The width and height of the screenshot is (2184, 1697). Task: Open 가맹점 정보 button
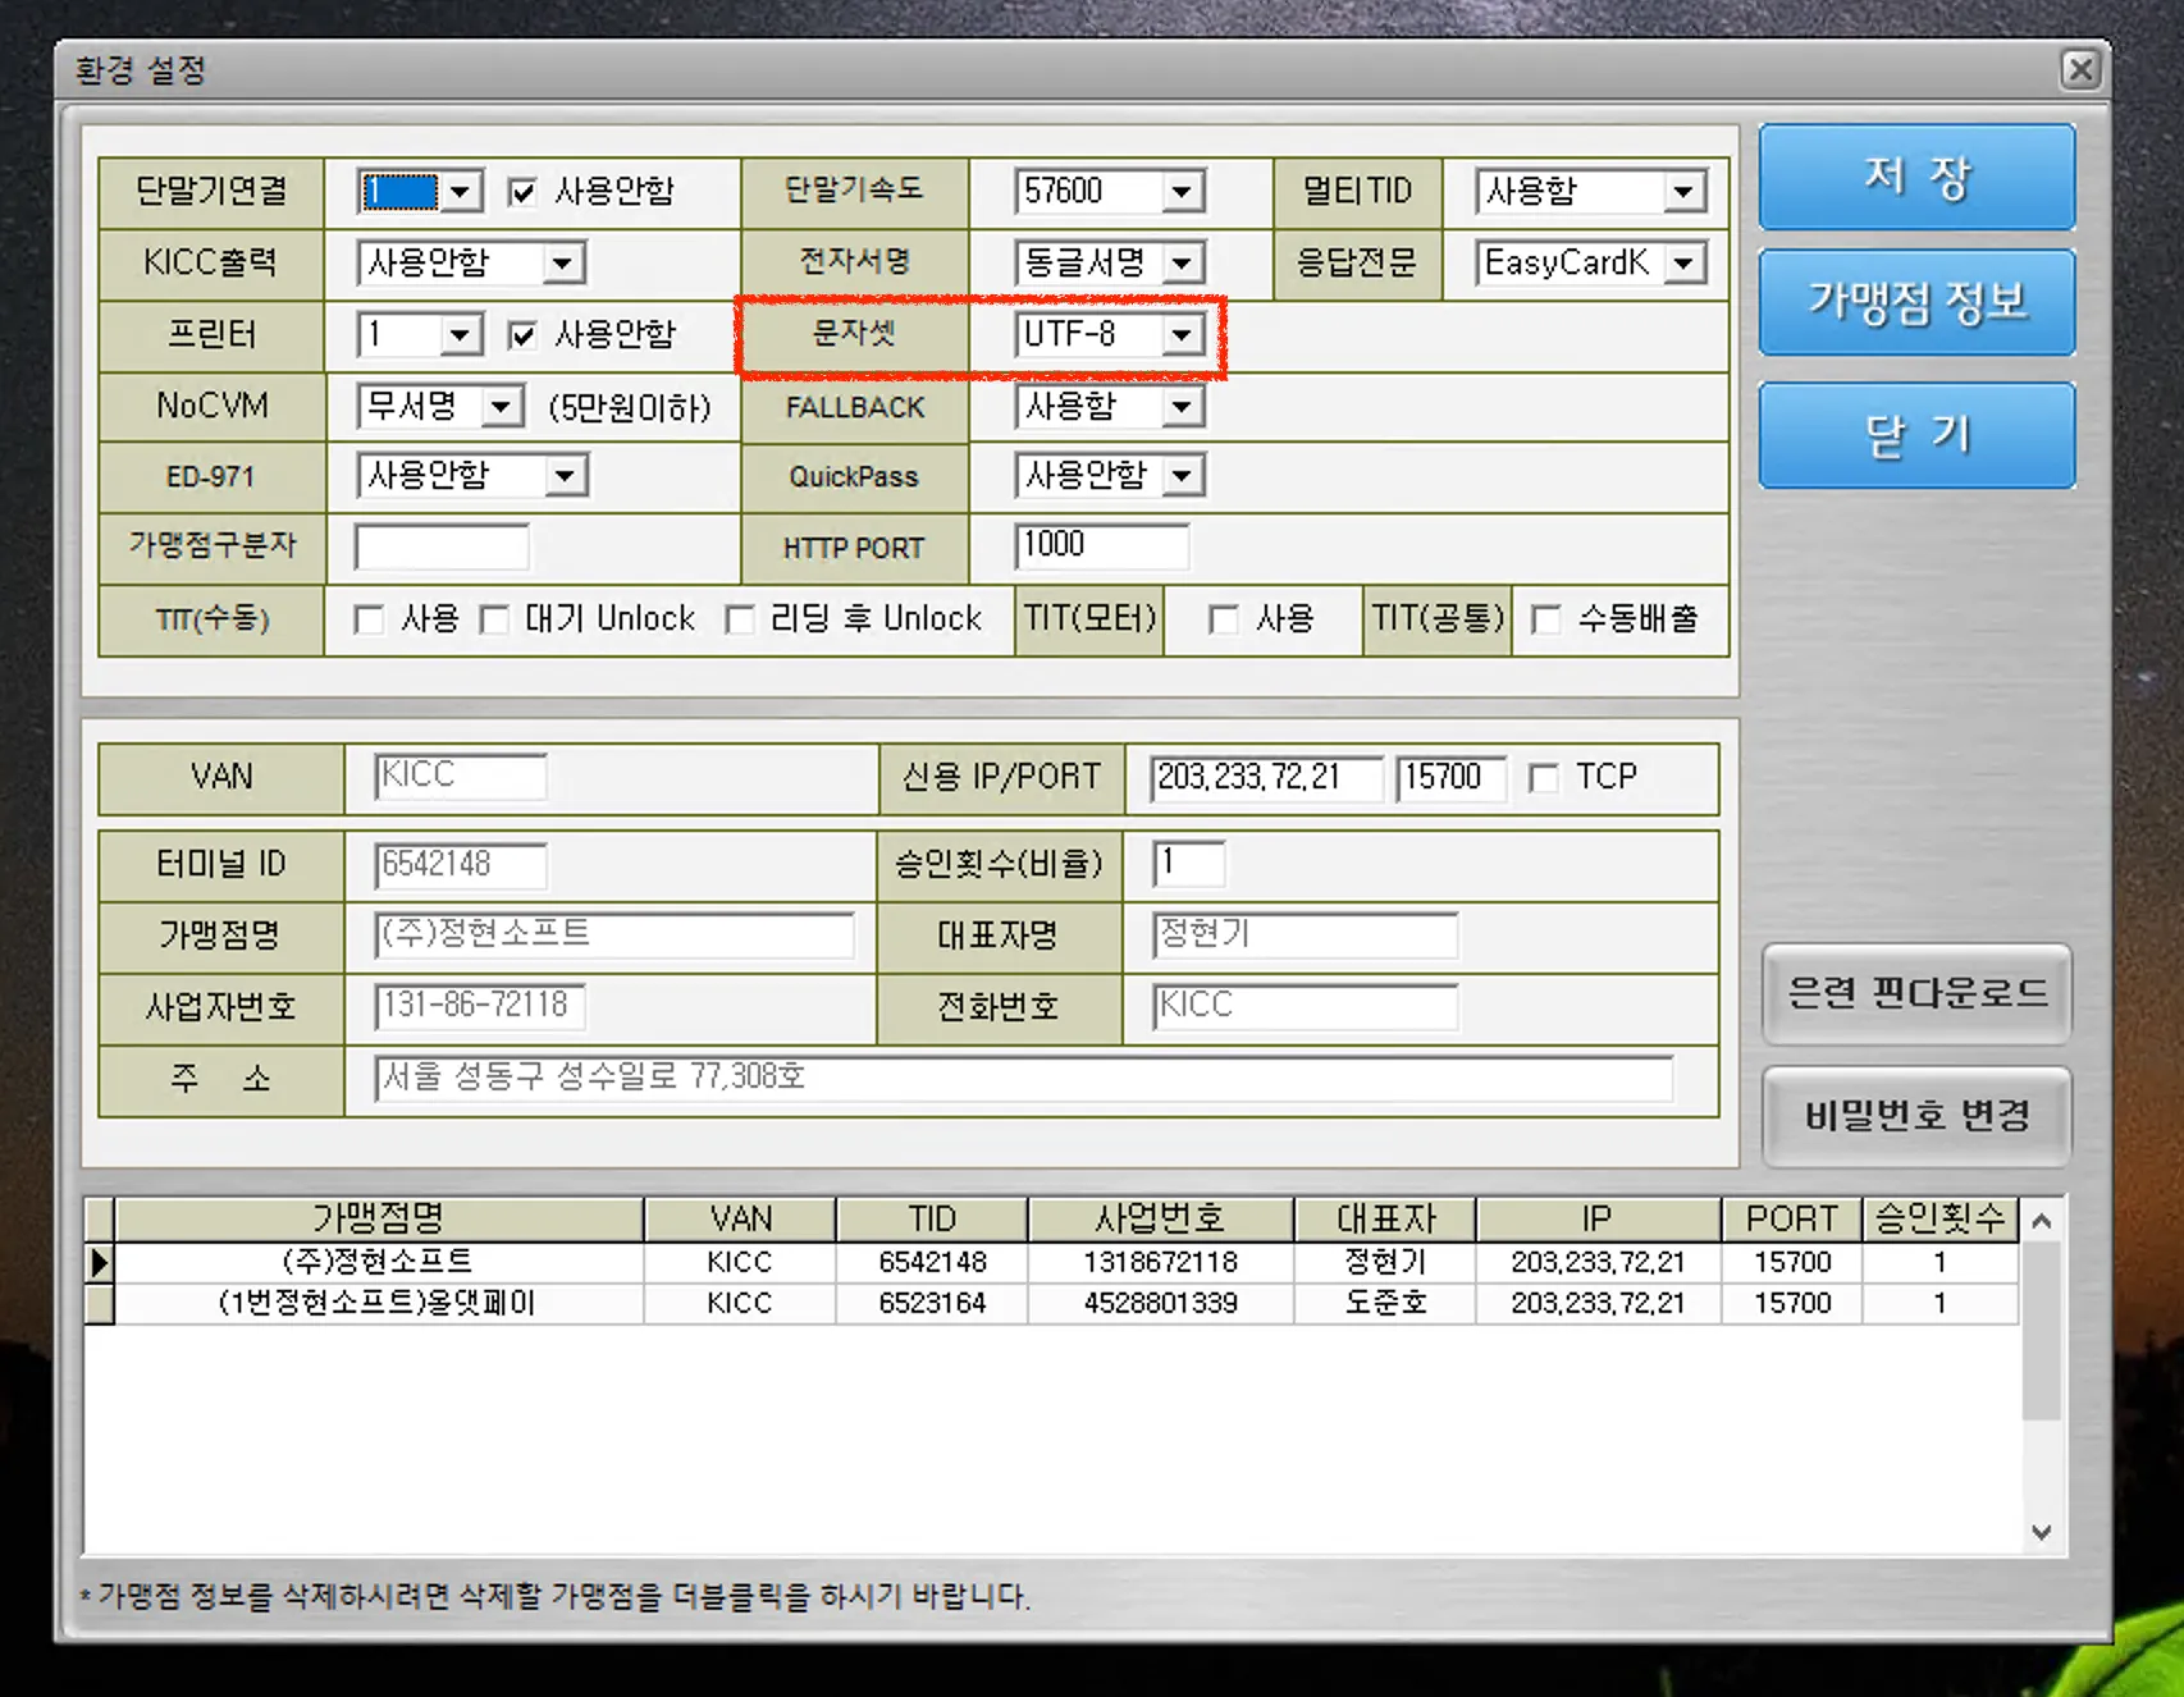pos(1916,303)
